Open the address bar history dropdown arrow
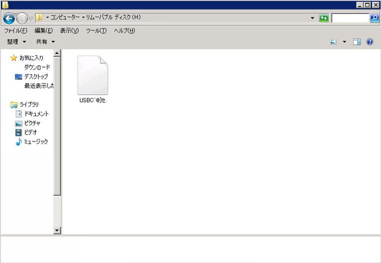381x263 pixels. click(x=312, y=18)
